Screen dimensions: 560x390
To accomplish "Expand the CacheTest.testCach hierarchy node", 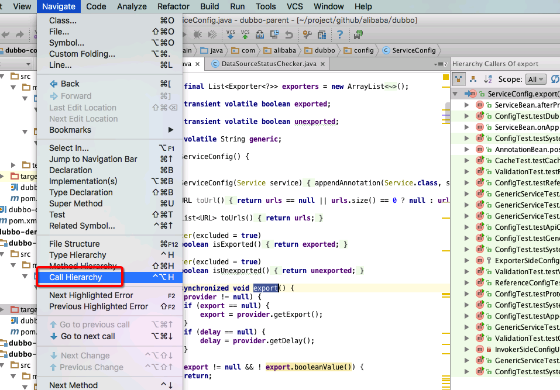I will click(x=466, y=161).
